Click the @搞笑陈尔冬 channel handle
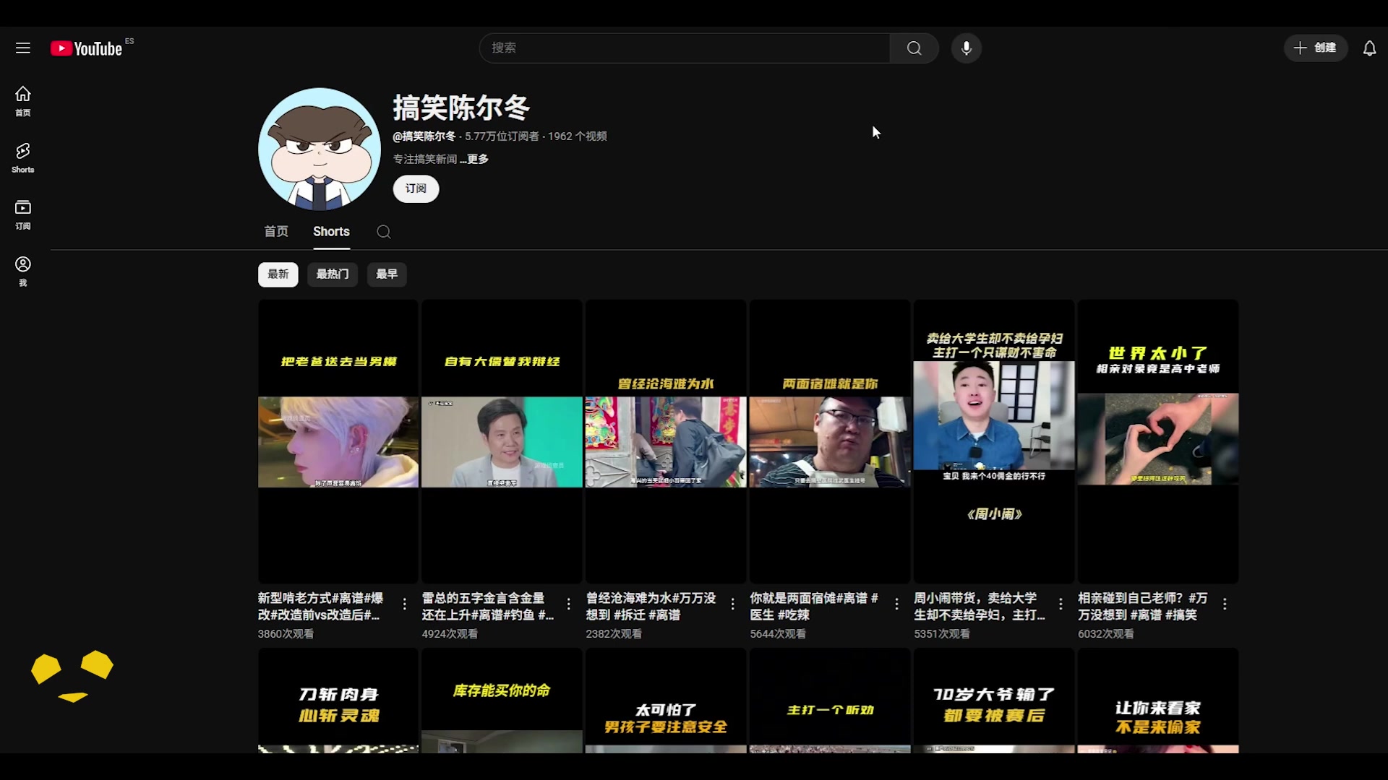 coord(424,136)
